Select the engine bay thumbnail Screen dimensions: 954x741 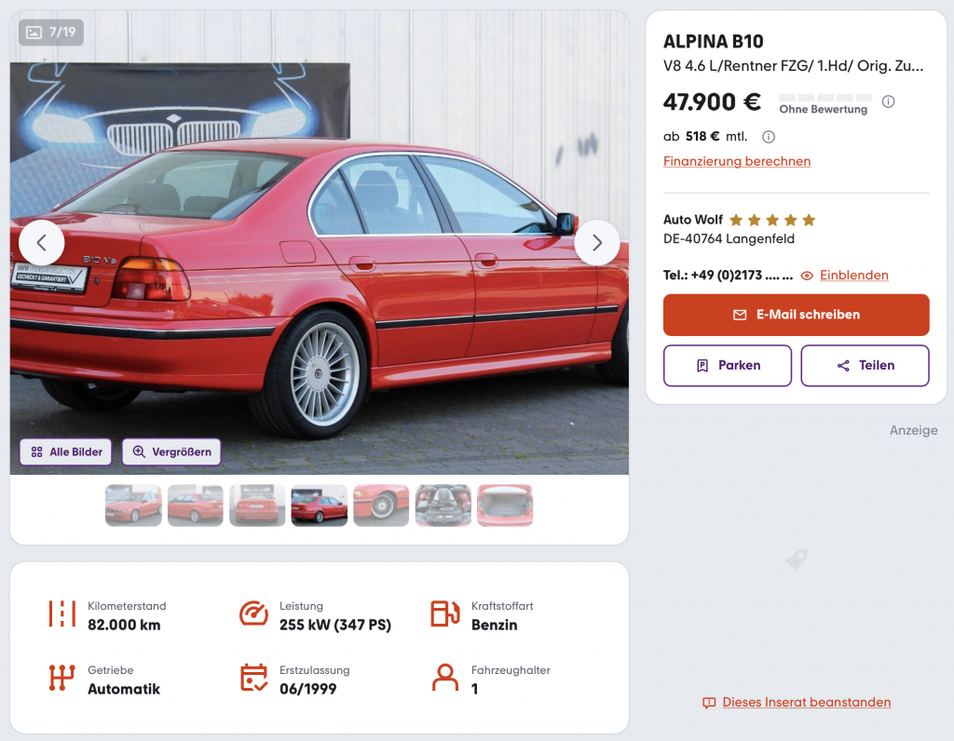(x=443, y=505)
